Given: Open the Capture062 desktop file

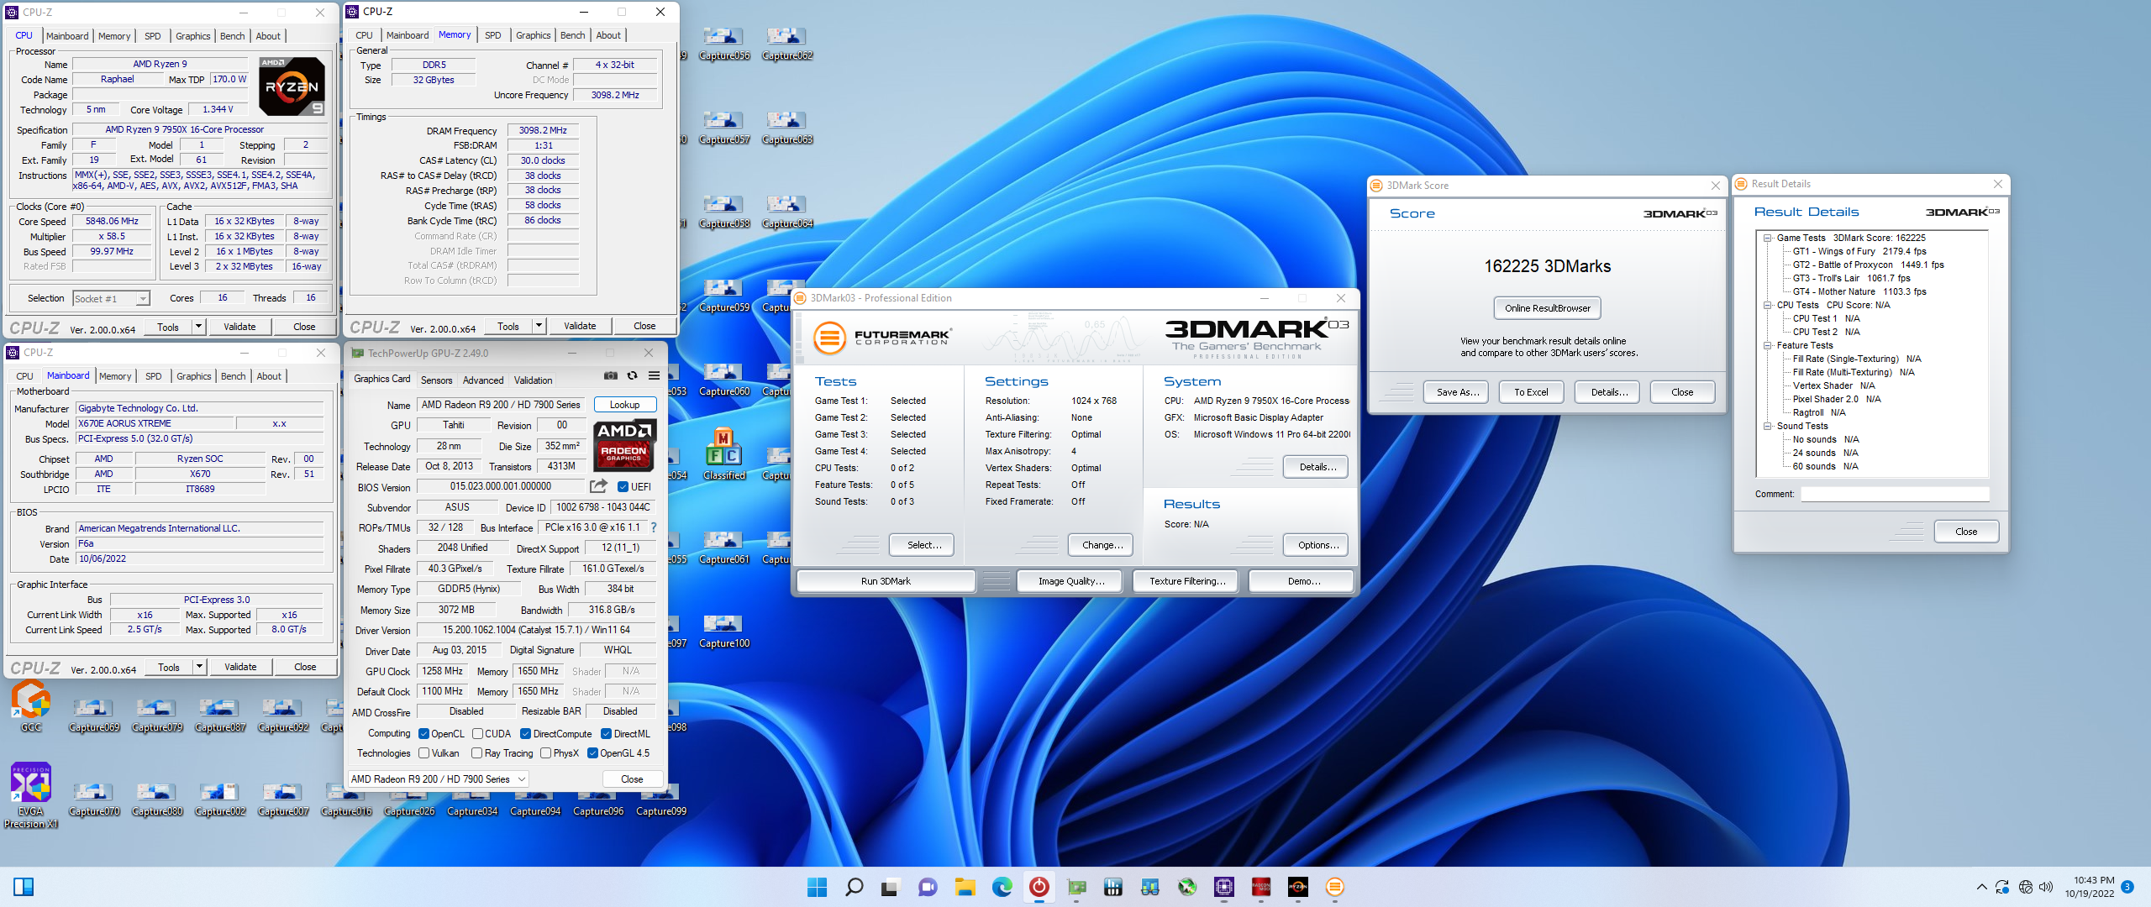Looking at the screenshot, I should click(x=786, y=43).
